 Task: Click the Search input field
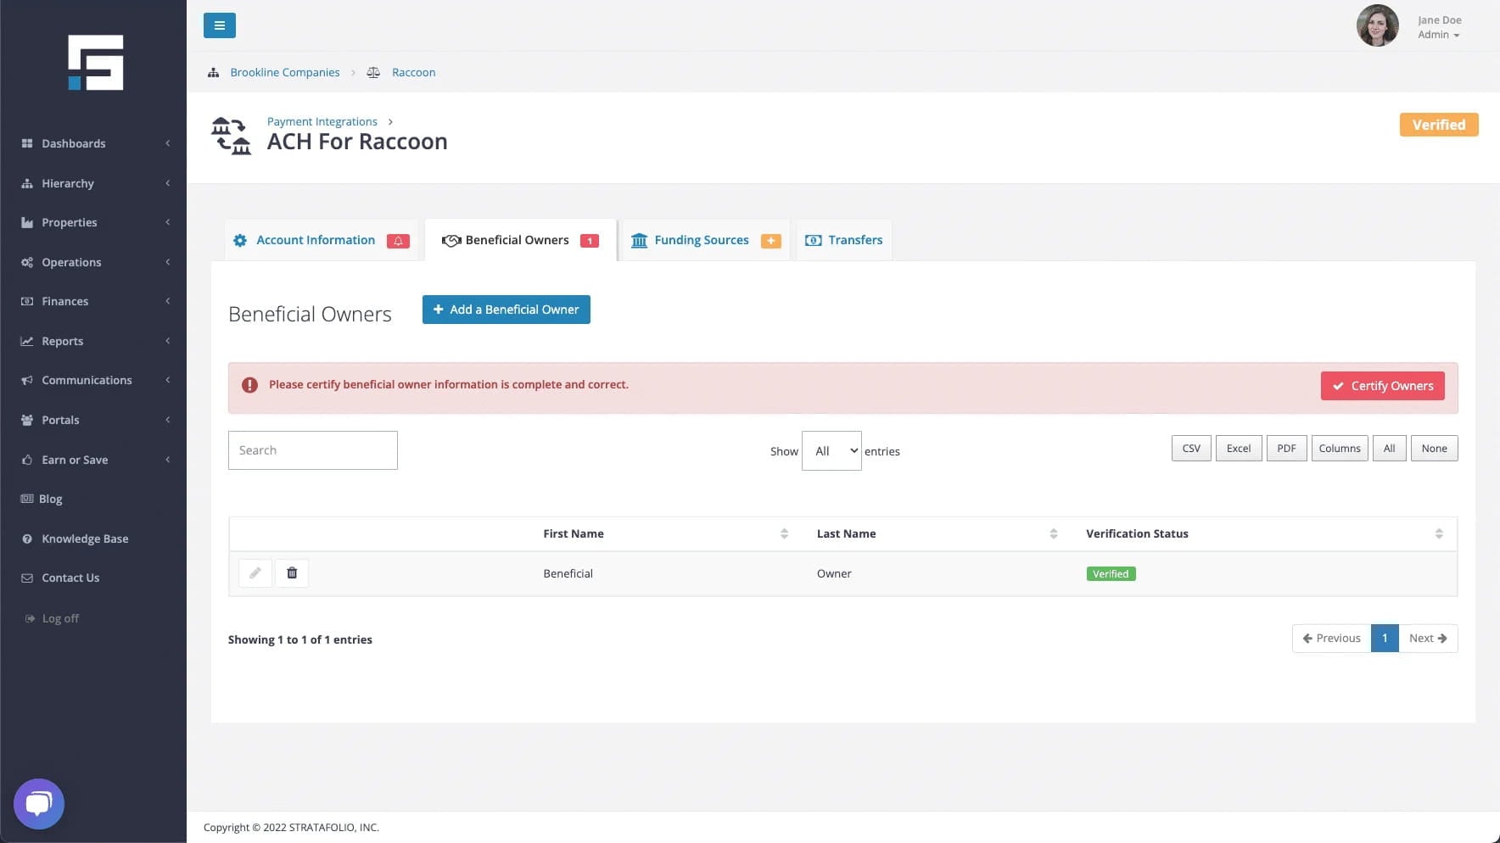point(313,450)
